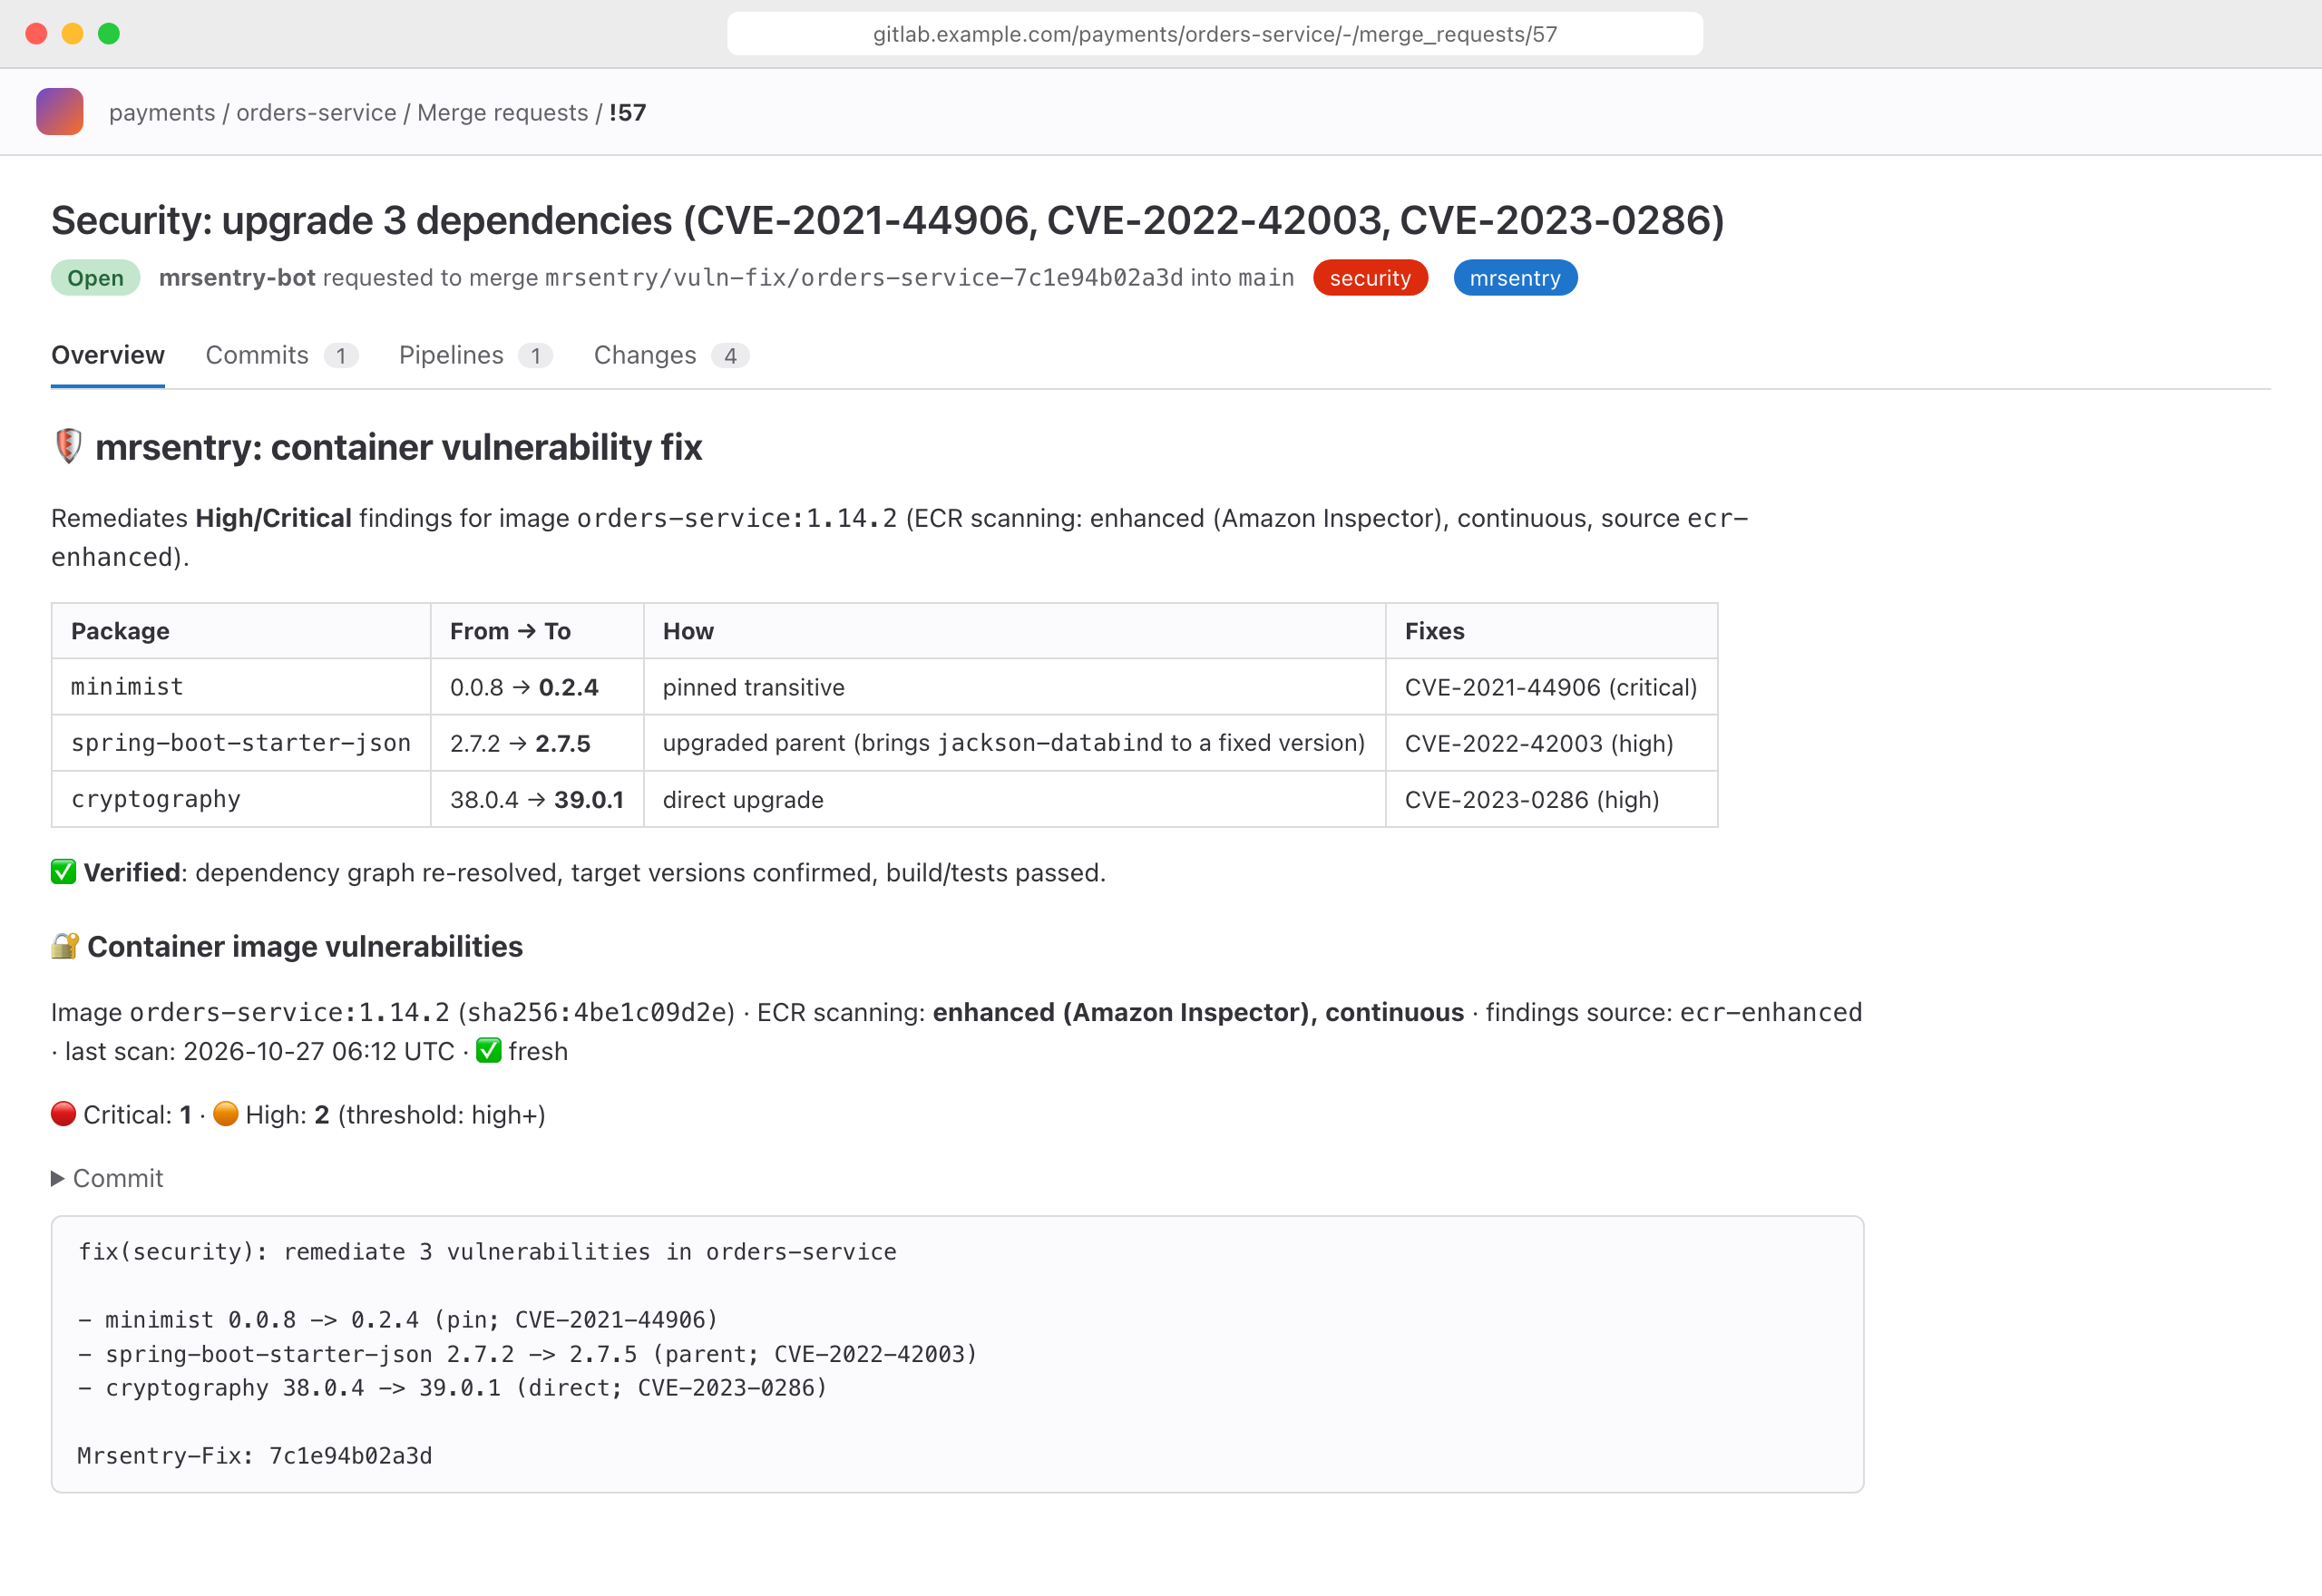
Task: Click the Open status badge
Action: (95, 277)
